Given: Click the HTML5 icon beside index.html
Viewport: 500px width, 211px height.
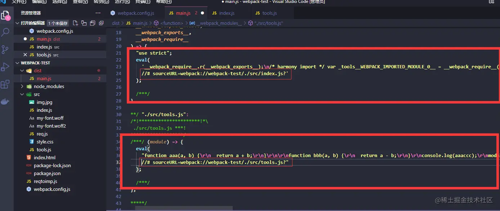Looking at the screenshot, I should 29,157.
